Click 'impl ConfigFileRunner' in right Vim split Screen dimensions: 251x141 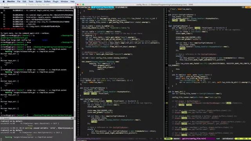tap(179, 26)
